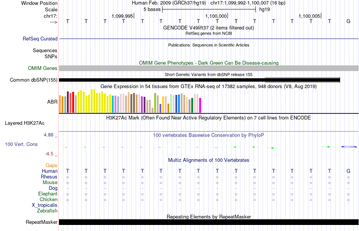Open the GTEx Gene Expression track title
The height and width of the screenshot is (231, 359).
point(209,87)
